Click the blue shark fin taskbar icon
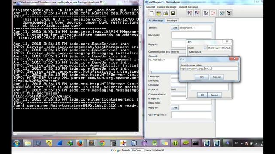 click(x=59, y=143)
